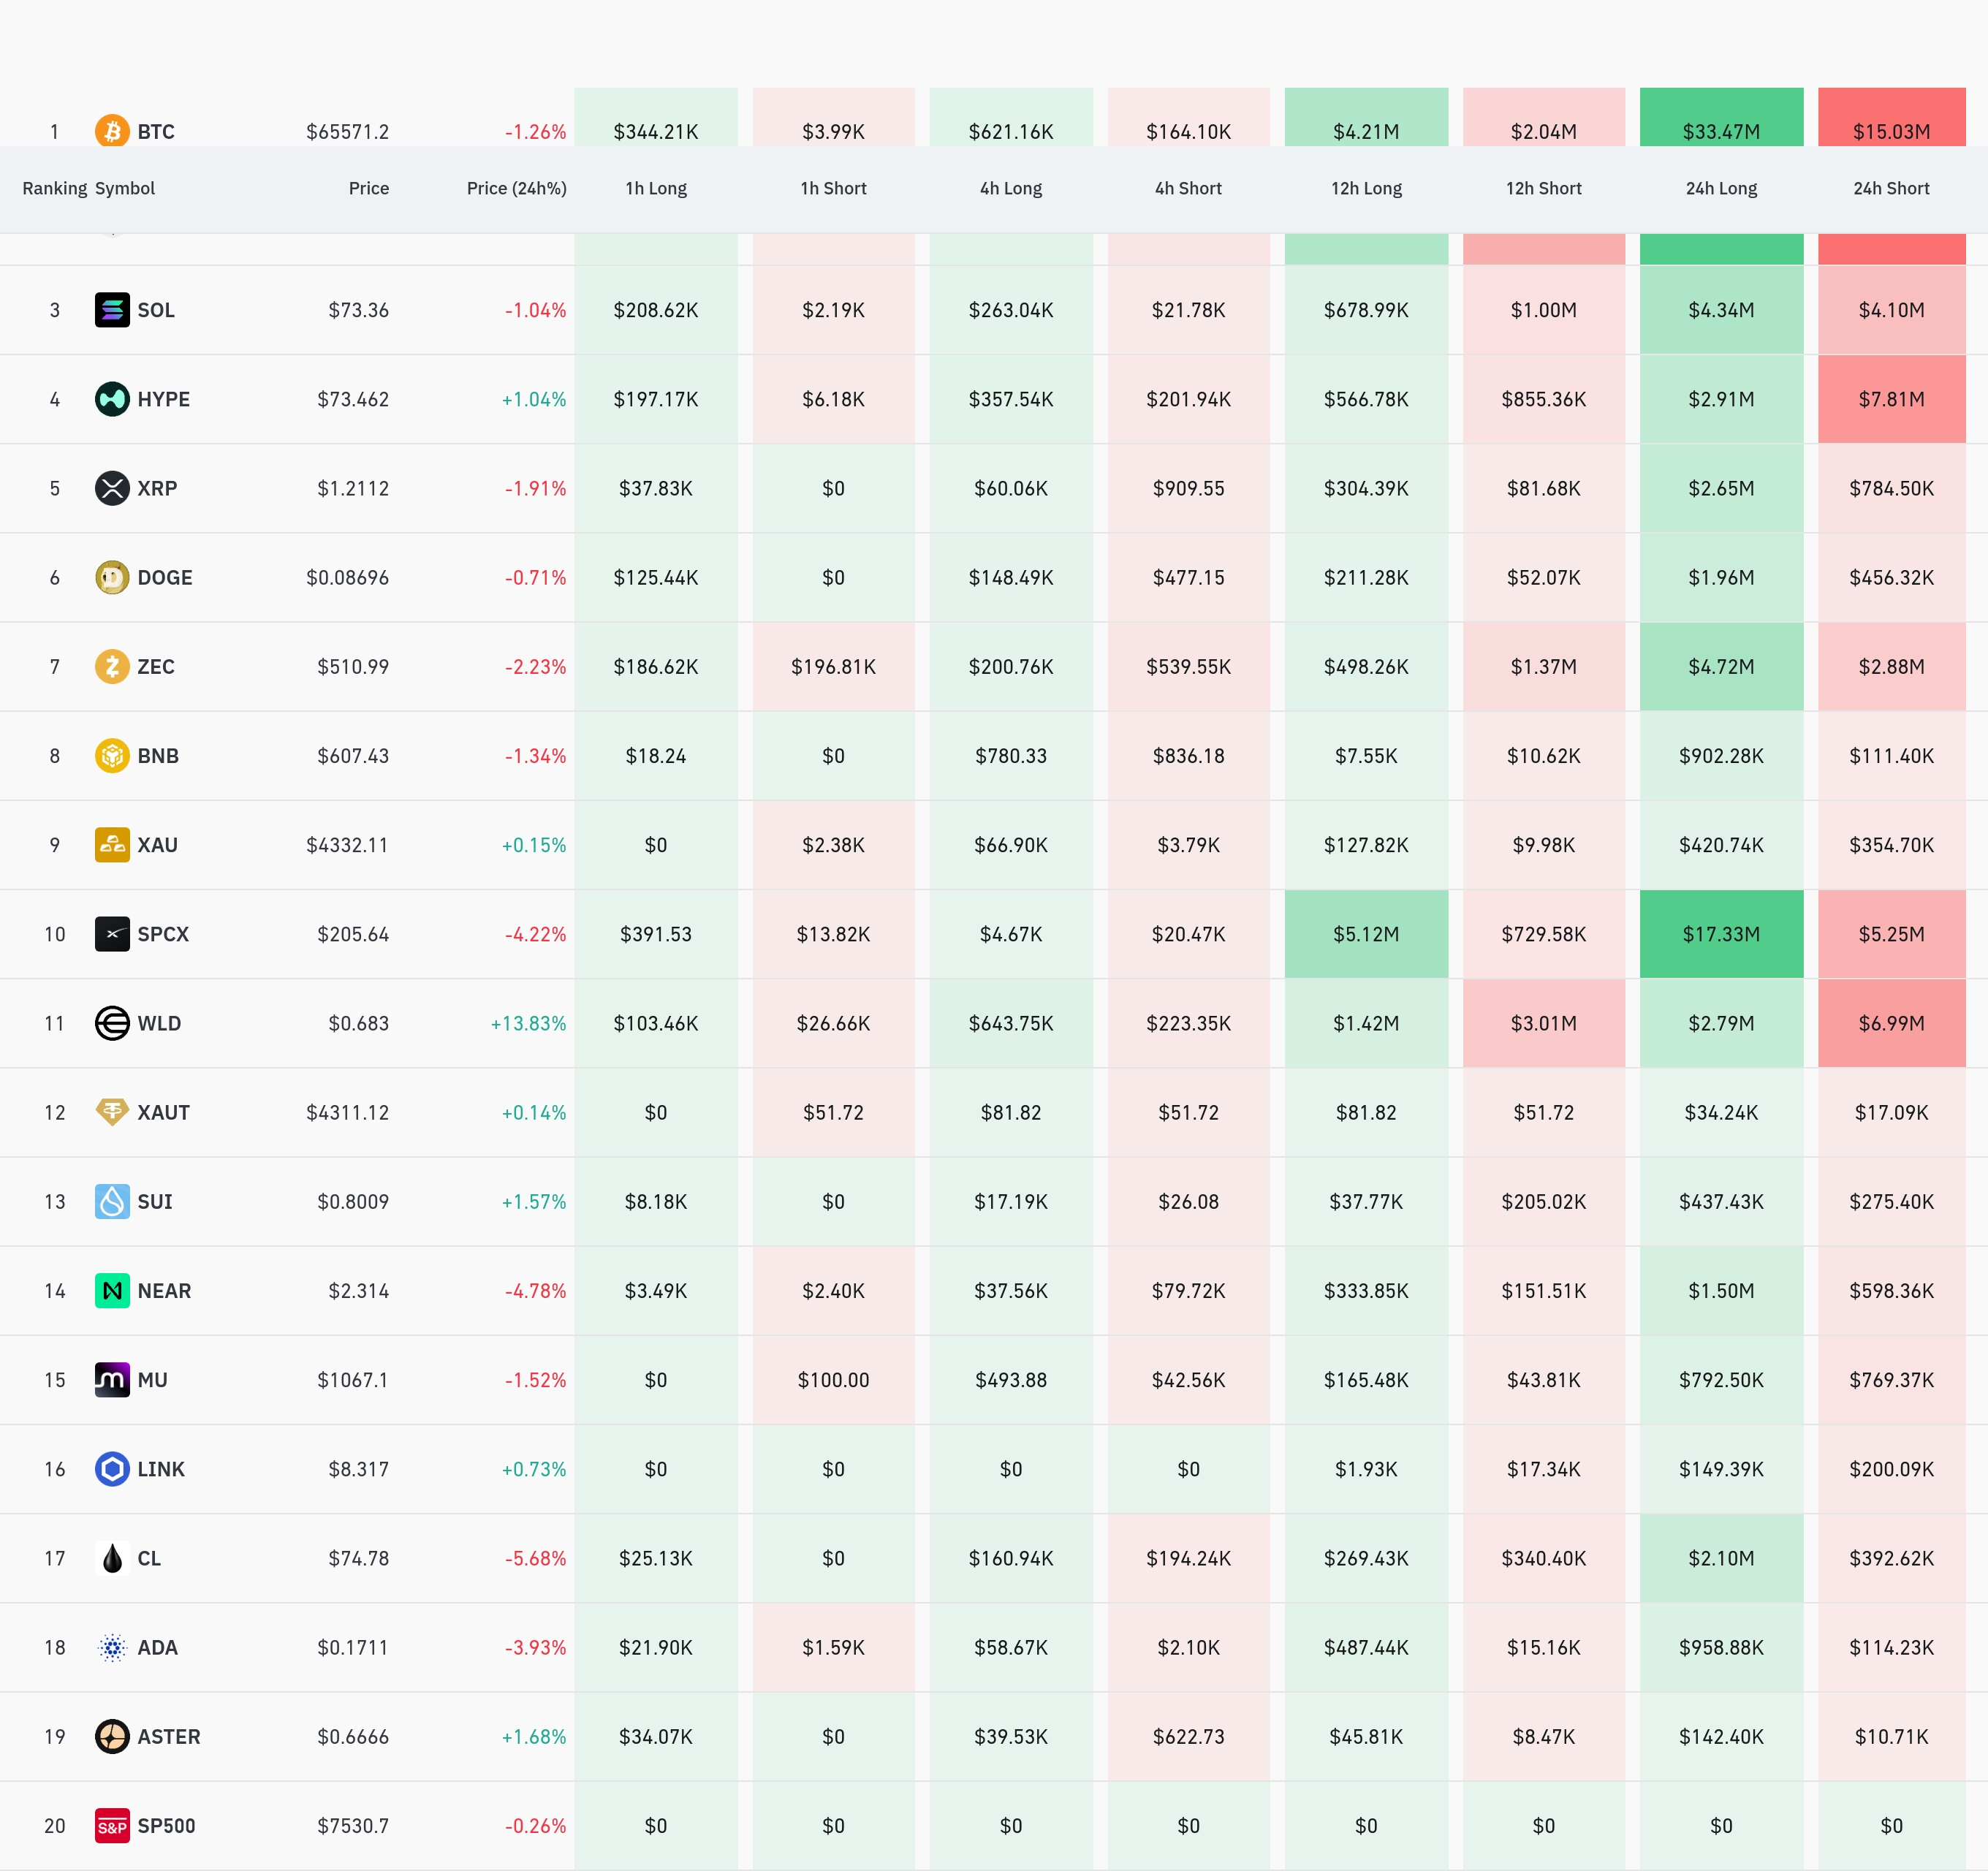
Task: Click the SP500 S&P icon
Action: click(112, 1826)
